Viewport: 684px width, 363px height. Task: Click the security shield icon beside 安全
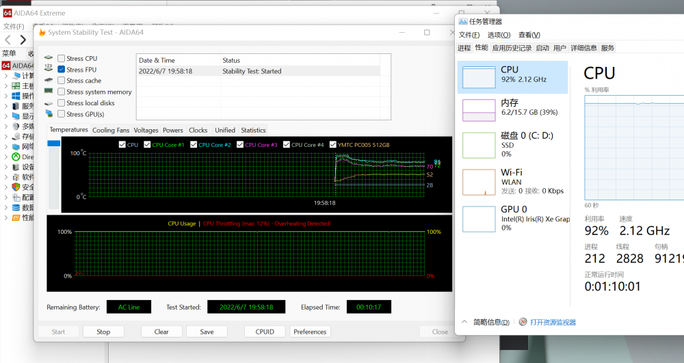coord(16,187)
